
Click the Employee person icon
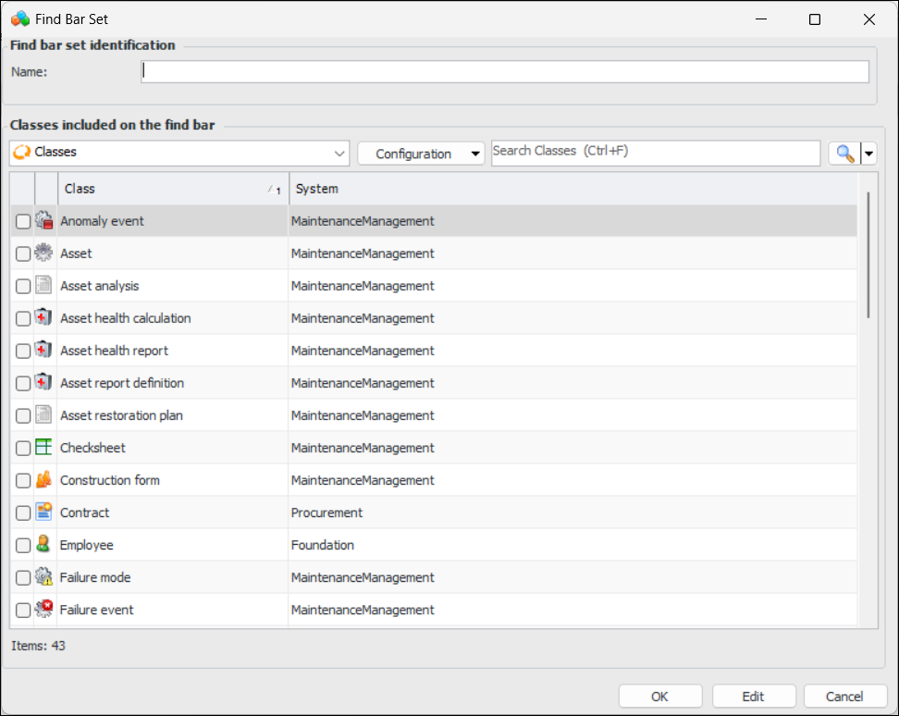click(x=43, y=545)
